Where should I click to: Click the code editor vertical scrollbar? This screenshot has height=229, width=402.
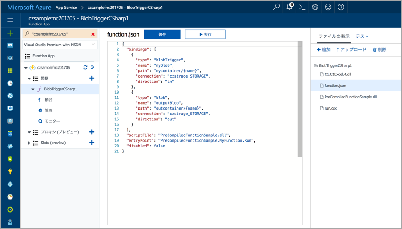point(300,99)
